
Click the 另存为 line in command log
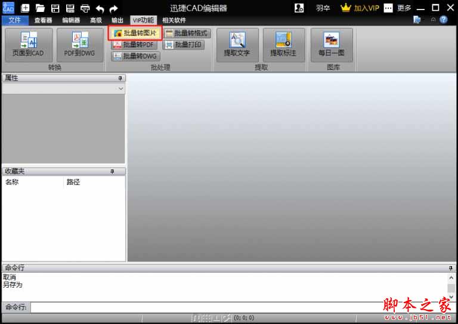[13, 285]
